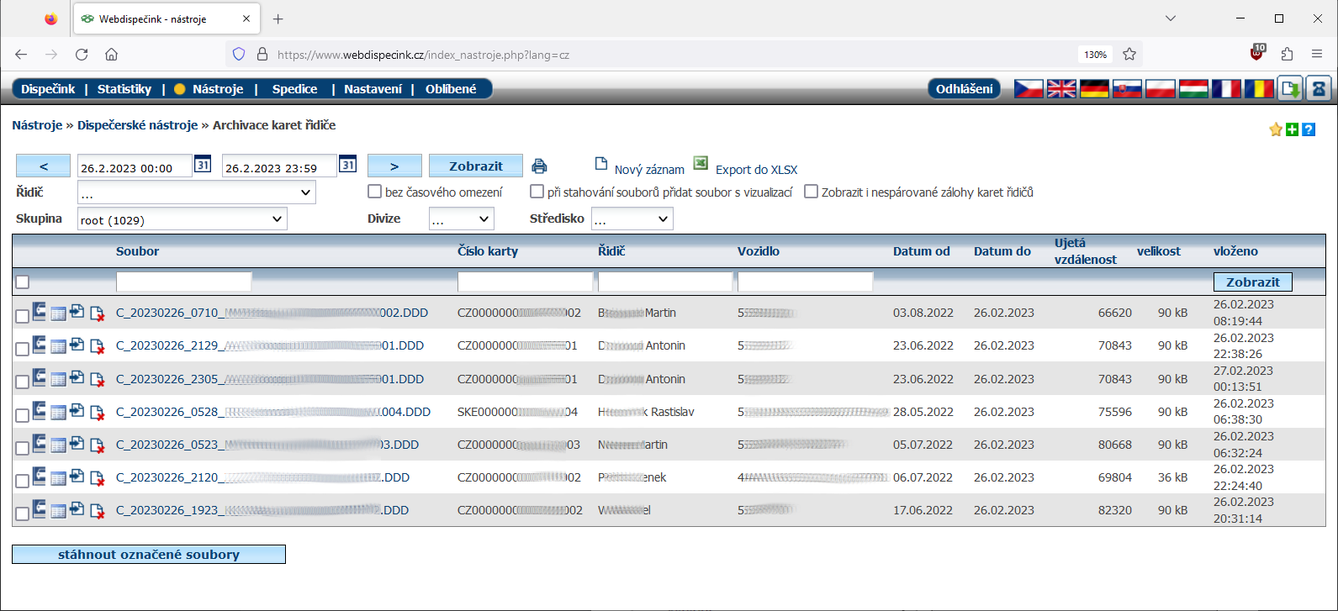Click the printer icon next to Zobrazit
This screenshot has height=611, width=1338.
pyautogui.click(x=539, y=166)
